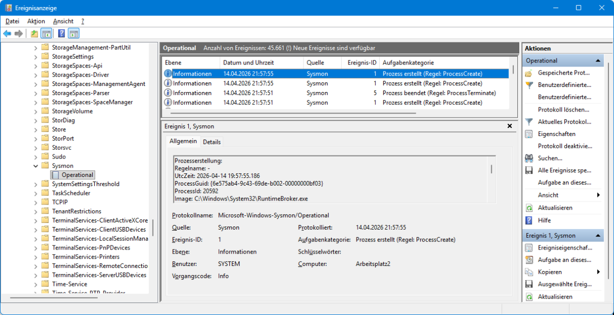Expand the TCPIP tree node

tap(36, 202)
